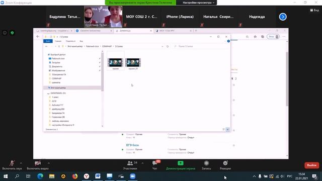The width and height of the screenshot is (322, 181).
Task: Select Бадулина Татьяна participant tile
Action: point(65,17)
